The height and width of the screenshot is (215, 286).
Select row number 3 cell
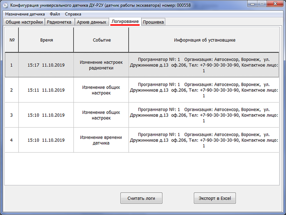coord(11,115)
